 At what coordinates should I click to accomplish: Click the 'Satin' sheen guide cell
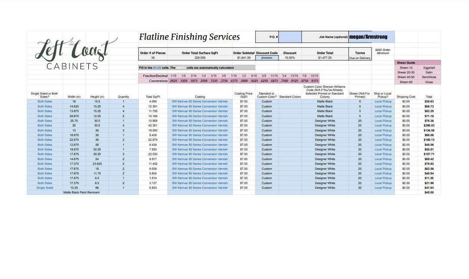pyautogui.click(x=429, y=72)
